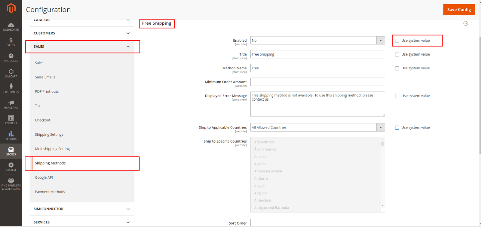Select the Shipping Methods menu item

tap(50, 163)
